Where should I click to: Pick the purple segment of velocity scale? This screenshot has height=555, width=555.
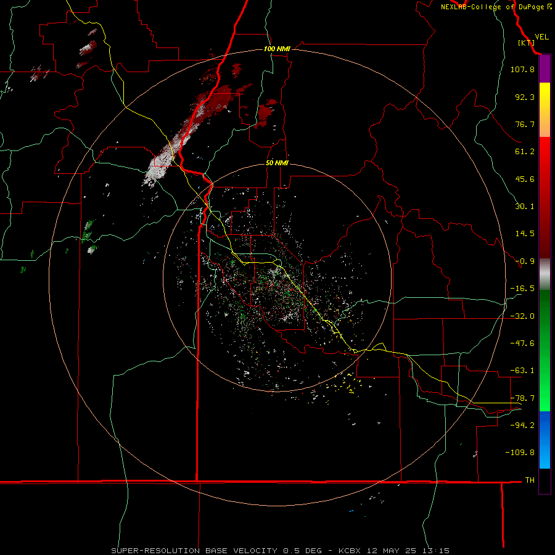coord(545,69)
